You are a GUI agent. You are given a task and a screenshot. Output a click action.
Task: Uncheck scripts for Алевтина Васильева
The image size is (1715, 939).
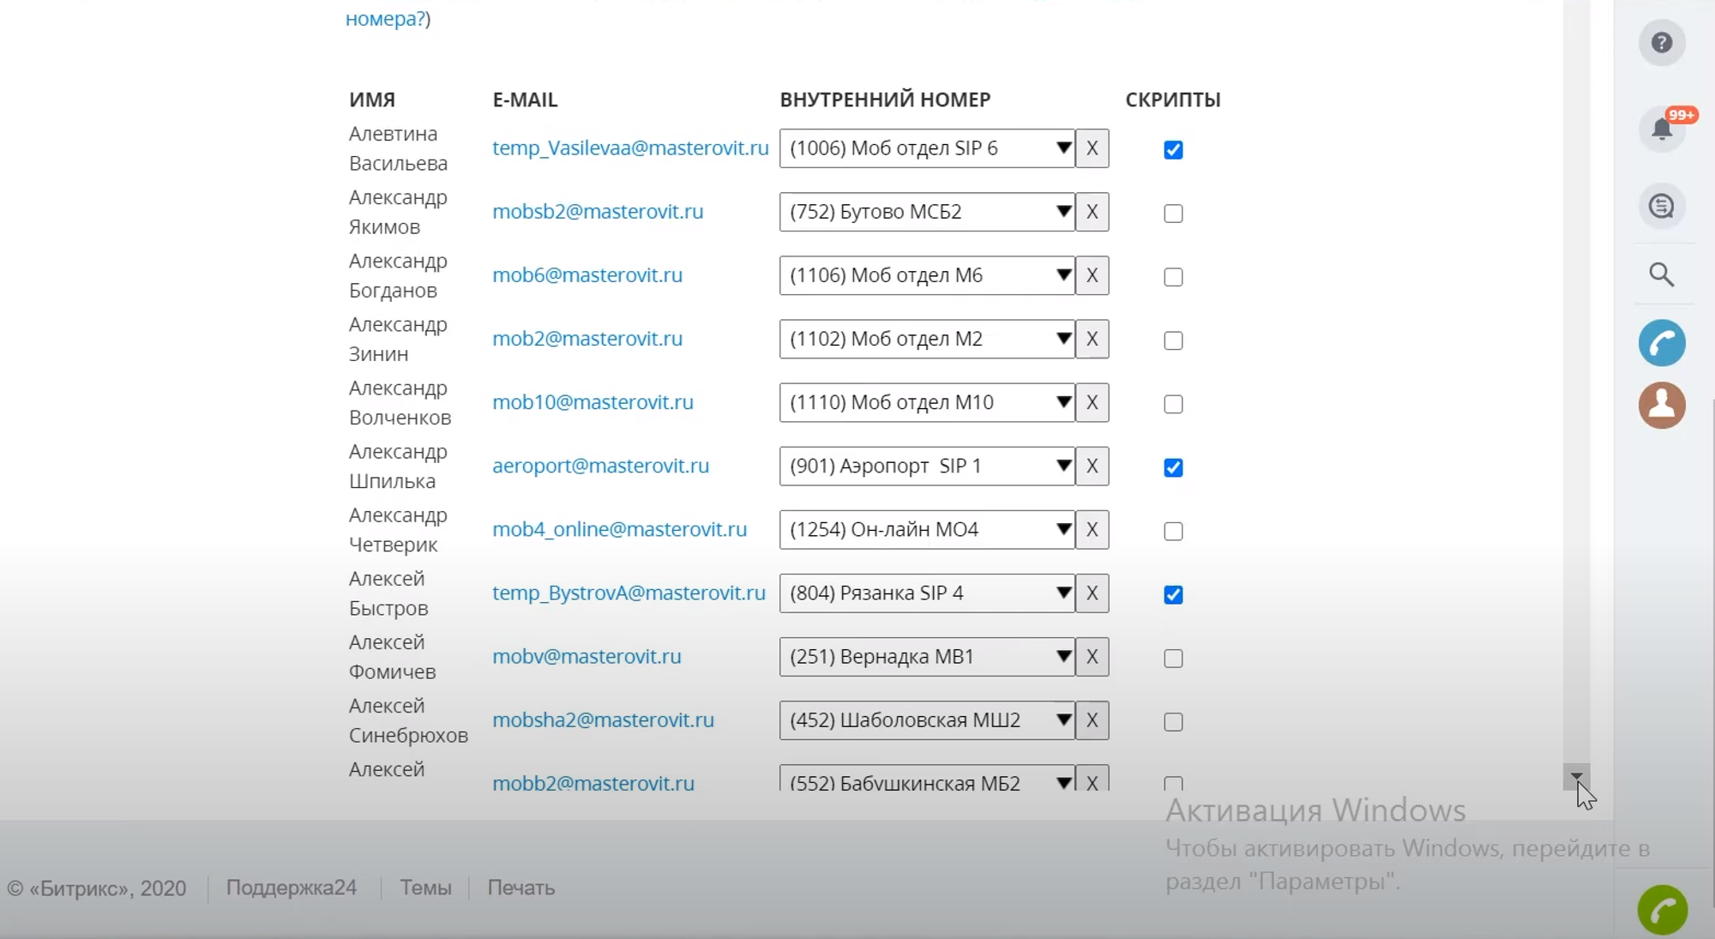[1173, 150]
